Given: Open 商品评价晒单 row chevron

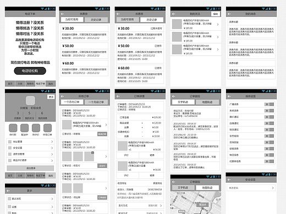Looking at the screenshot, I should click(x=52, y=160).
